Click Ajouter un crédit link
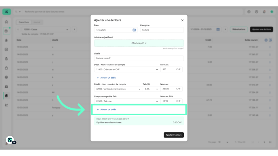Viewport: 278px width, 156px height. coord(106,110)
